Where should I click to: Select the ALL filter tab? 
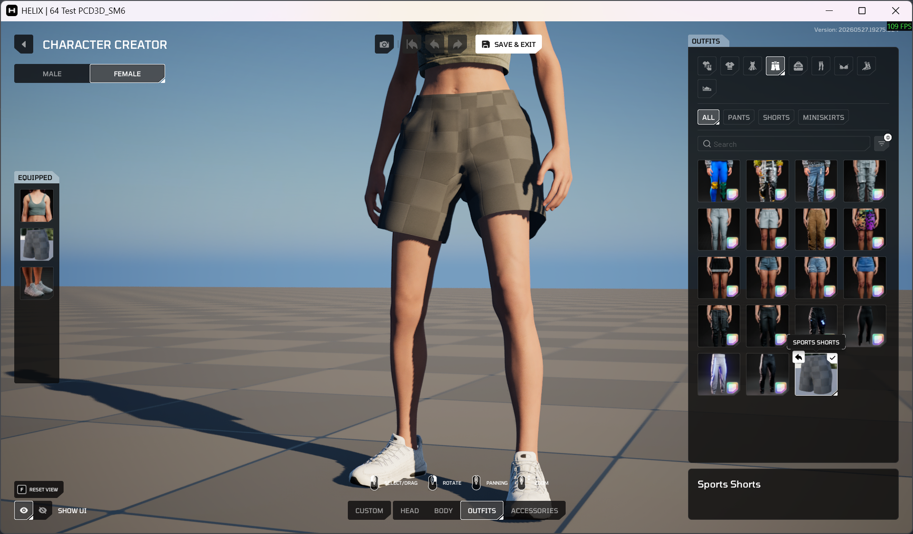point(708,118)
